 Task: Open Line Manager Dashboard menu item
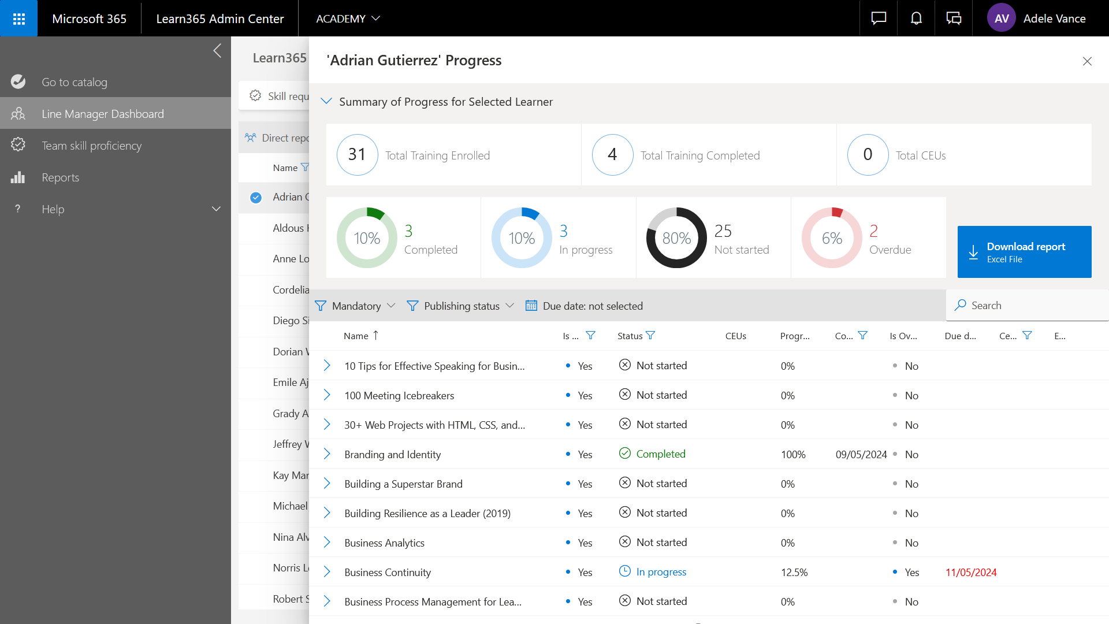pos(103,114)
